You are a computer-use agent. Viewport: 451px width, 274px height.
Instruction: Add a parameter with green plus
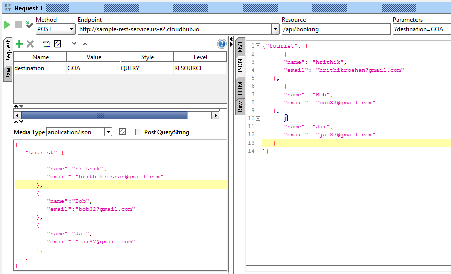click(x=19, y=44)
